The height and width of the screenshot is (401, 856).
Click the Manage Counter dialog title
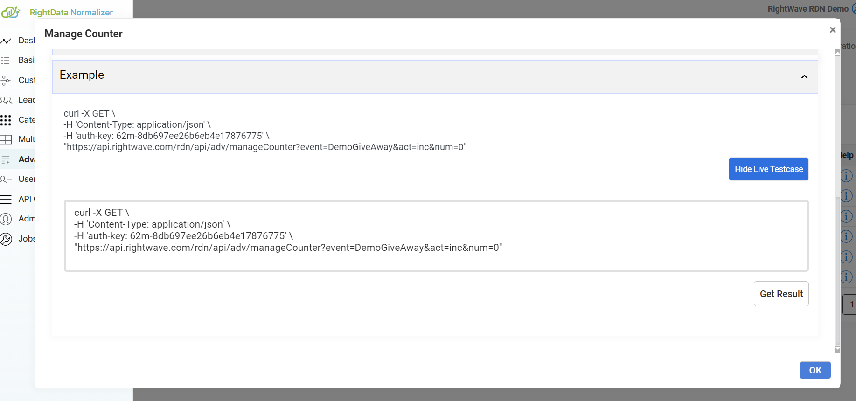[84, 34]
